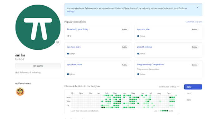Open Customize your pins

pos(194,22)
